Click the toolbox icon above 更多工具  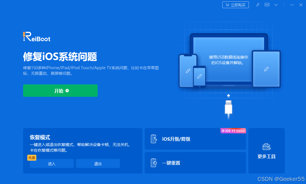266,147
